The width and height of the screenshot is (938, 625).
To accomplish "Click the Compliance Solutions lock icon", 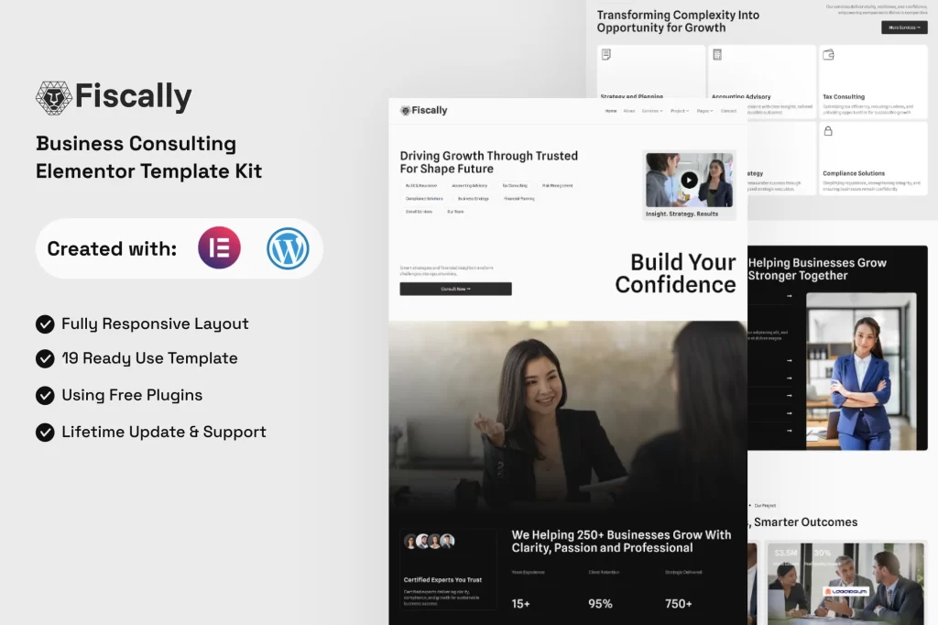I will [828, 130].
